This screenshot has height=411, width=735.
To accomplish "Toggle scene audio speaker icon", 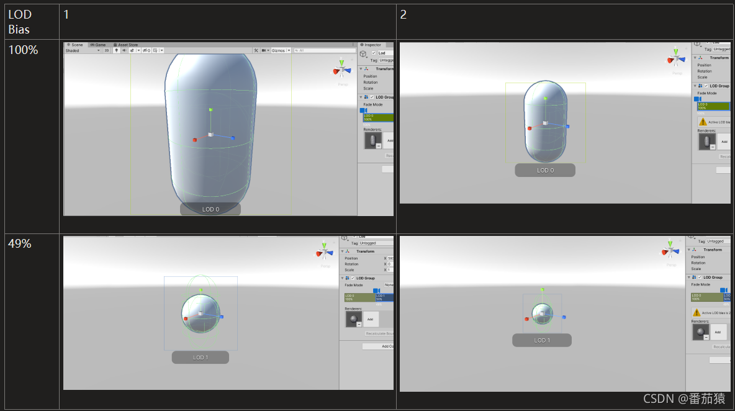I will pos(124,51).
